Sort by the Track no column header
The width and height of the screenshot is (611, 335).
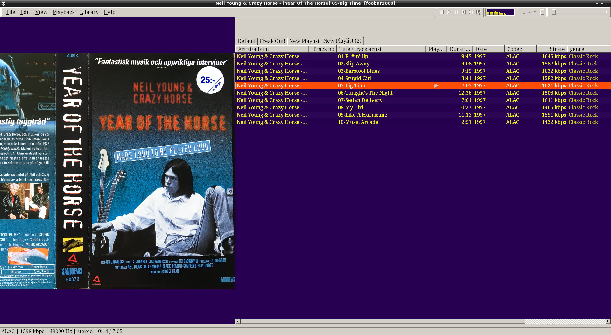click(323, 49)
